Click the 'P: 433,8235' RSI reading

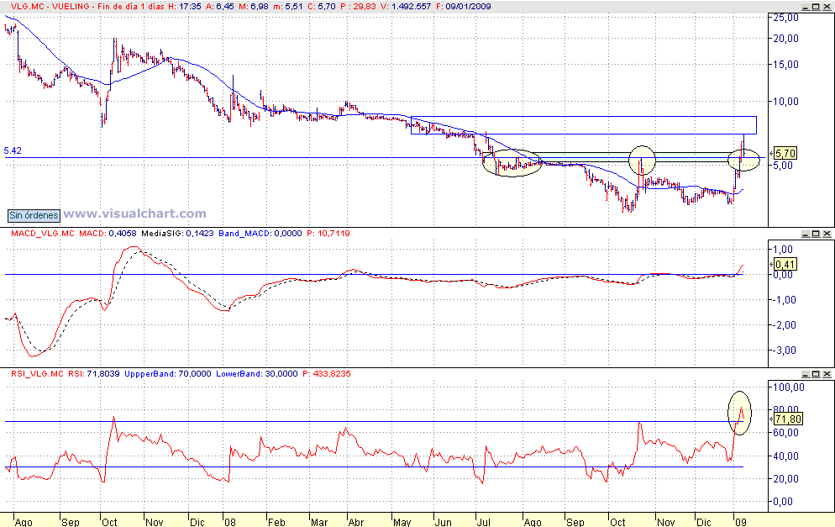click(x=327, y=374)
